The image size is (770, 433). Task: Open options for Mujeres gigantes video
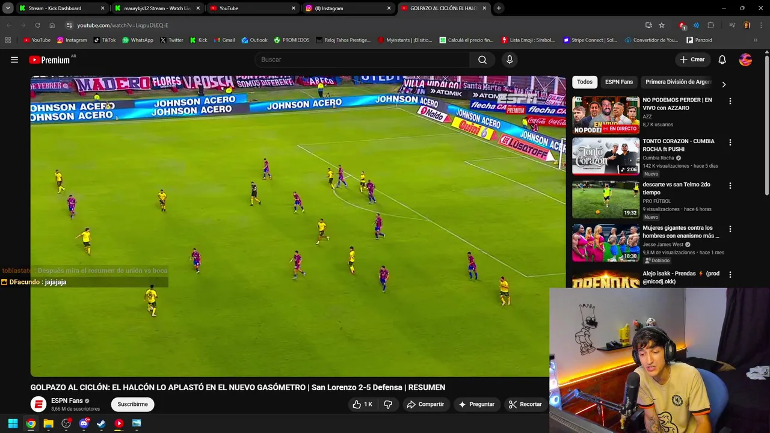(x=730, y=229)
